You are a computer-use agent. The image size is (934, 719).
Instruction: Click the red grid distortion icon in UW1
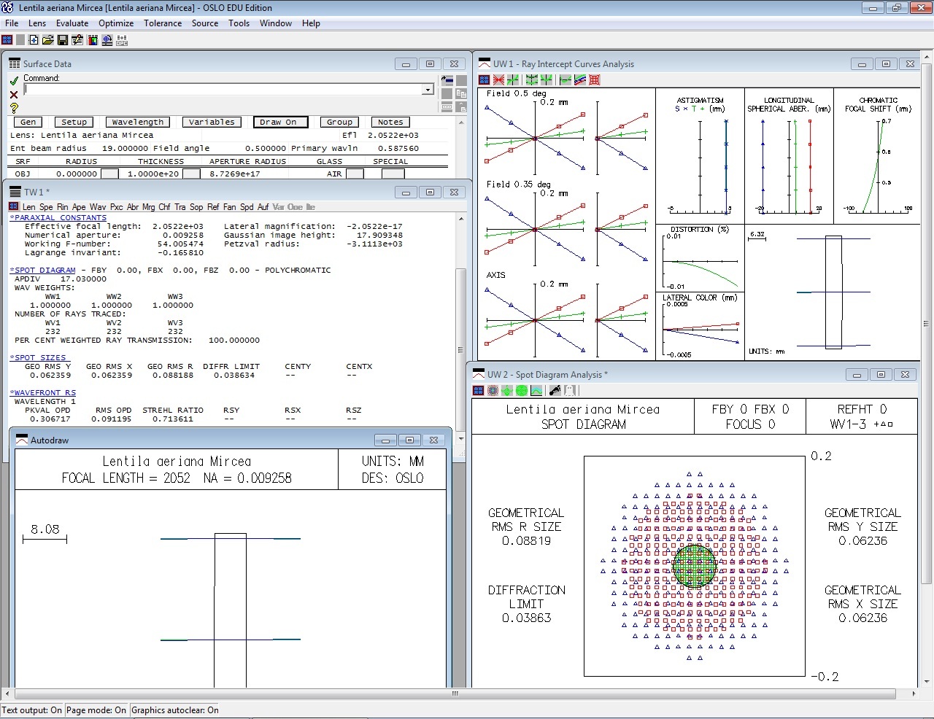(594, 79)
